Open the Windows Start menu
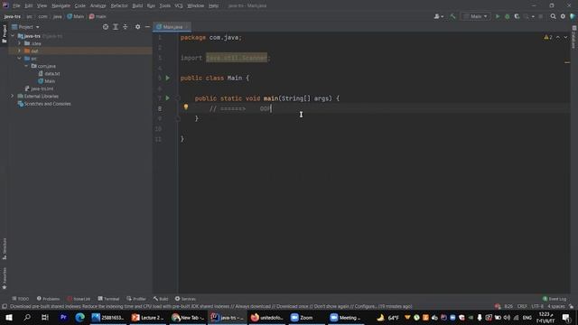Screen dimensions: 578x325 (x=9, y=317)
